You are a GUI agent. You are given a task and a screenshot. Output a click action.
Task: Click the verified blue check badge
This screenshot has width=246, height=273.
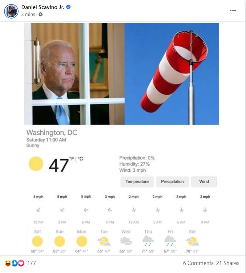tap(68, 7)
